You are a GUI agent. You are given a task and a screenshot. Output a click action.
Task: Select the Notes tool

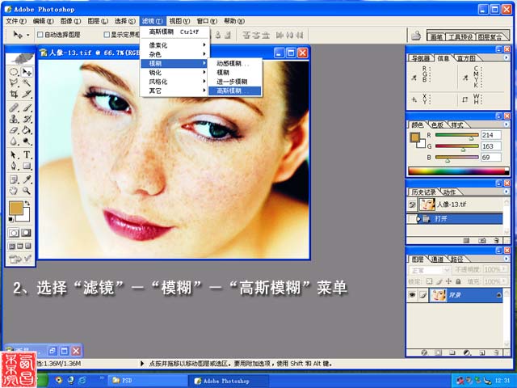click(14, 179)
